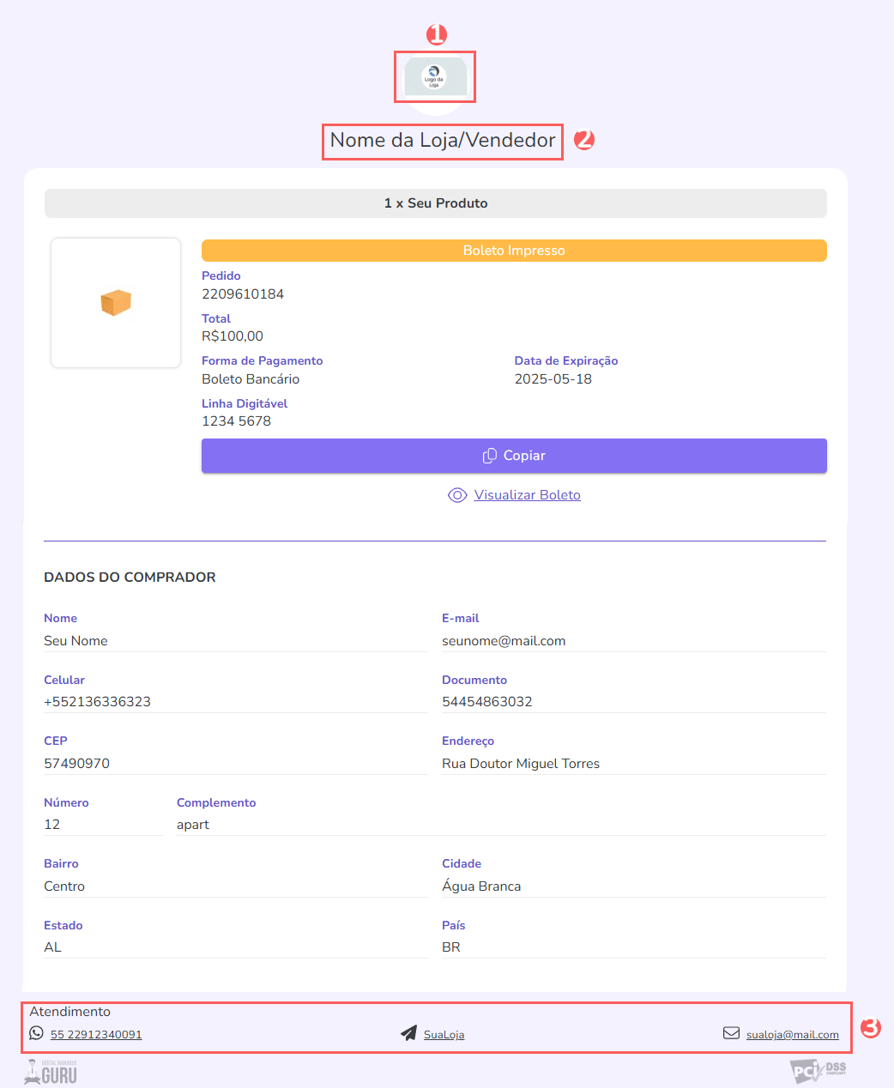Click the Digital Manager Guru logo
Screen dimensions: 894x1089
pos(49,1070)
